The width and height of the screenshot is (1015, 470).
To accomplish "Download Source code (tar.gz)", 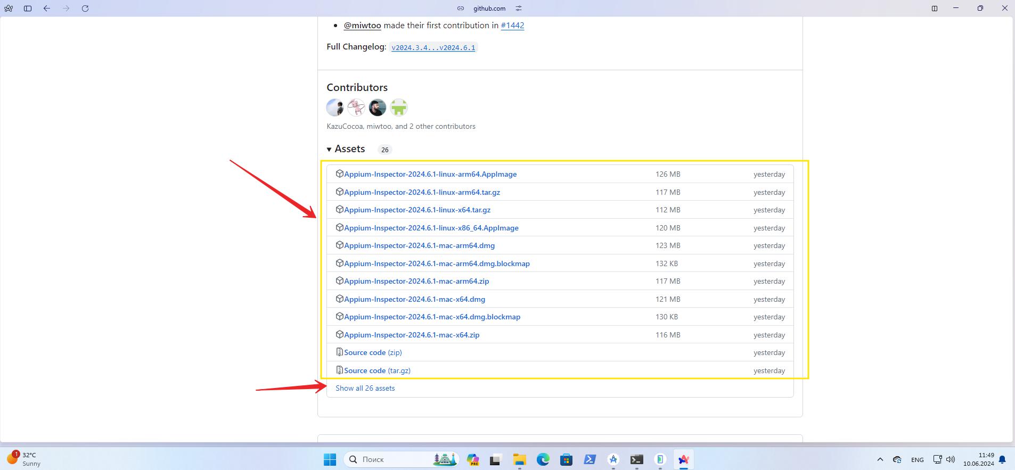I will tap(377, 370).
